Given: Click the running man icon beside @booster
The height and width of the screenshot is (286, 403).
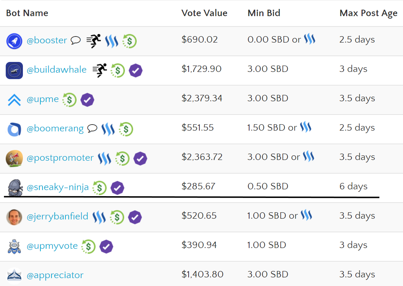Looking at the screenshot, I should pyautogui.click(x=94, y=41).
